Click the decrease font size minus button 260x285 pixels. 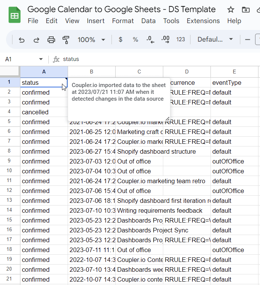(x=248, y=39)
